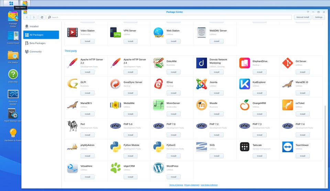Image resolution: width=330 pixels, height=191 pixels.
Task: Click the Git Server package icon
Action: pos(288,63)
